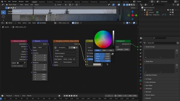Viewport: 180px width, 101px height.
Task: Open the Single Image source dropdown
Action: [x=66, y=56]
